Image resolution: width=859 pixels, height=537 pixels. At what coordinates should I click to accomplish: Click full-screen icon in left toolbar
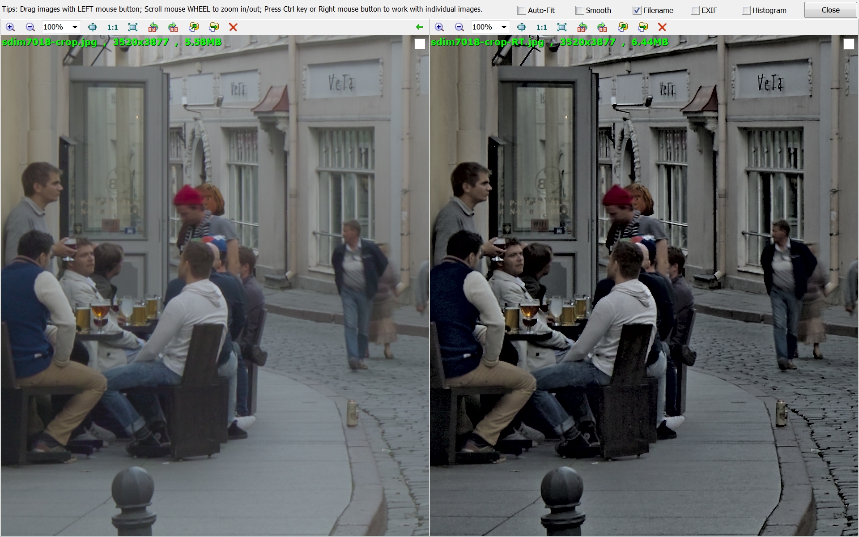coord(133,27)
